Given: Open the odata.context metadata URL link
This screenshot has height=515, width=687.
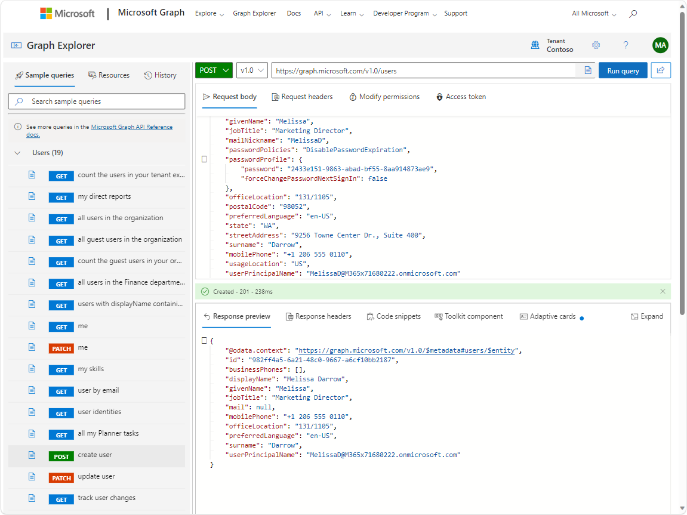Looking at the screenshot, I should tap(406, 350).
